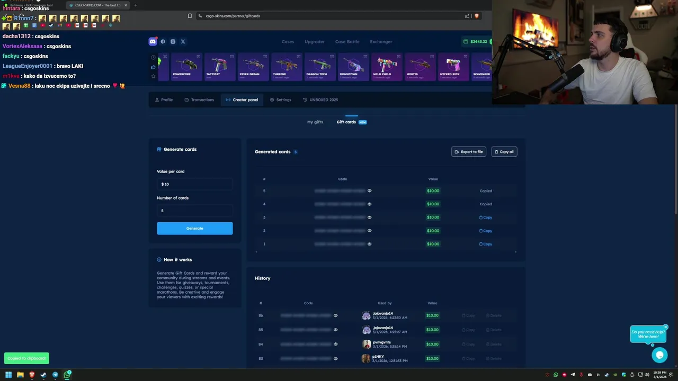Image resolution: width=678 pixels, height=381 pixels.
Task: Open the Settings tab
Action: click(x=280, y=99)
